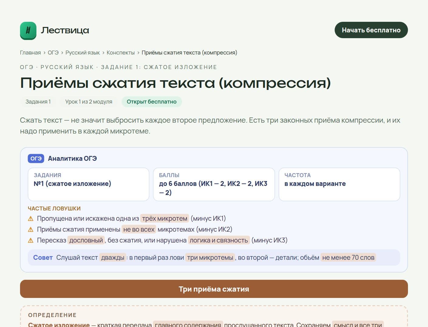
Task: Click the Урок 1 из 2 модуля tag
Action: tap(89, 102)
